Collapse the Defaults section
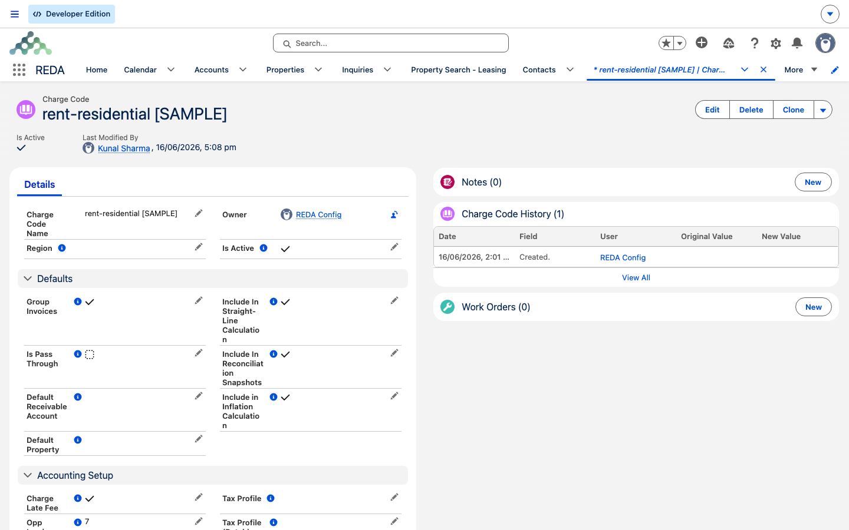 [x=28, y=279]
